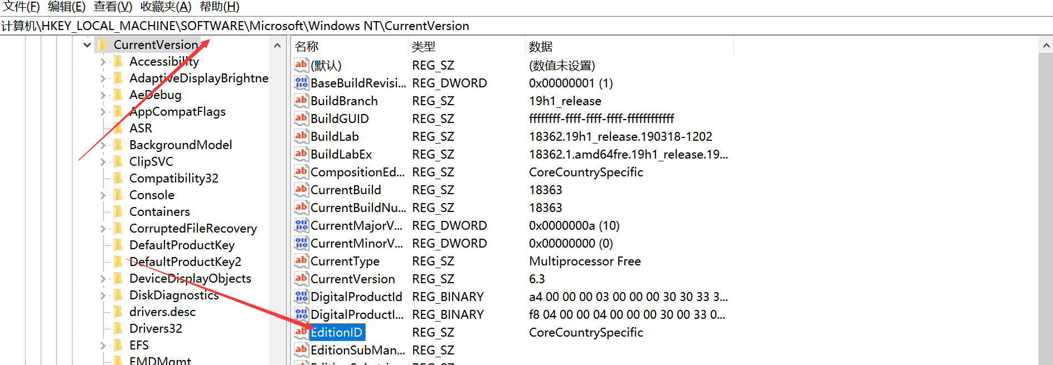
Task: Select the Console tree item
Action: pyautogui.click(x=152, y=195)
